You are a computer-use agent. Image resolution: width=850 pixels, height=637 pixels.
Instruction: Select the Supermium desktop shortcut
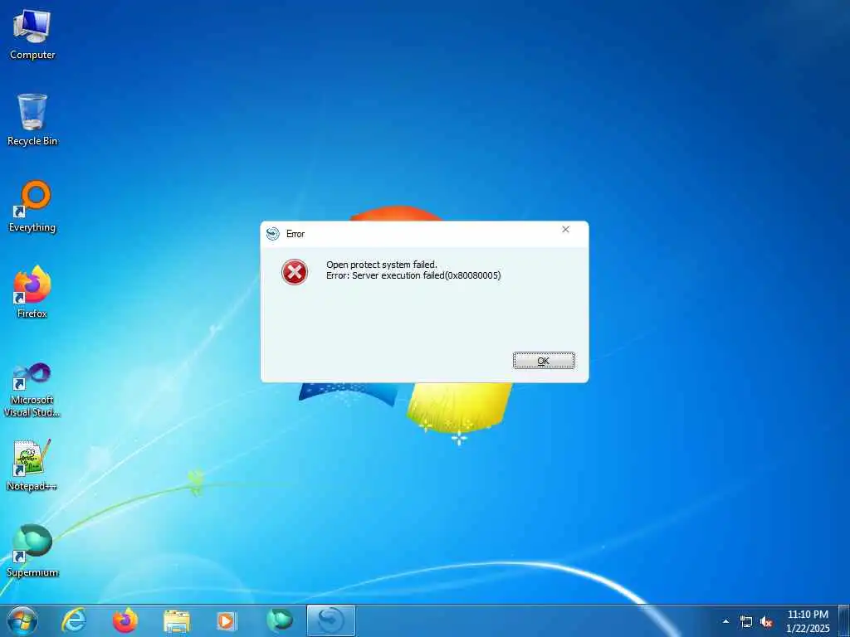pos(32,551)
